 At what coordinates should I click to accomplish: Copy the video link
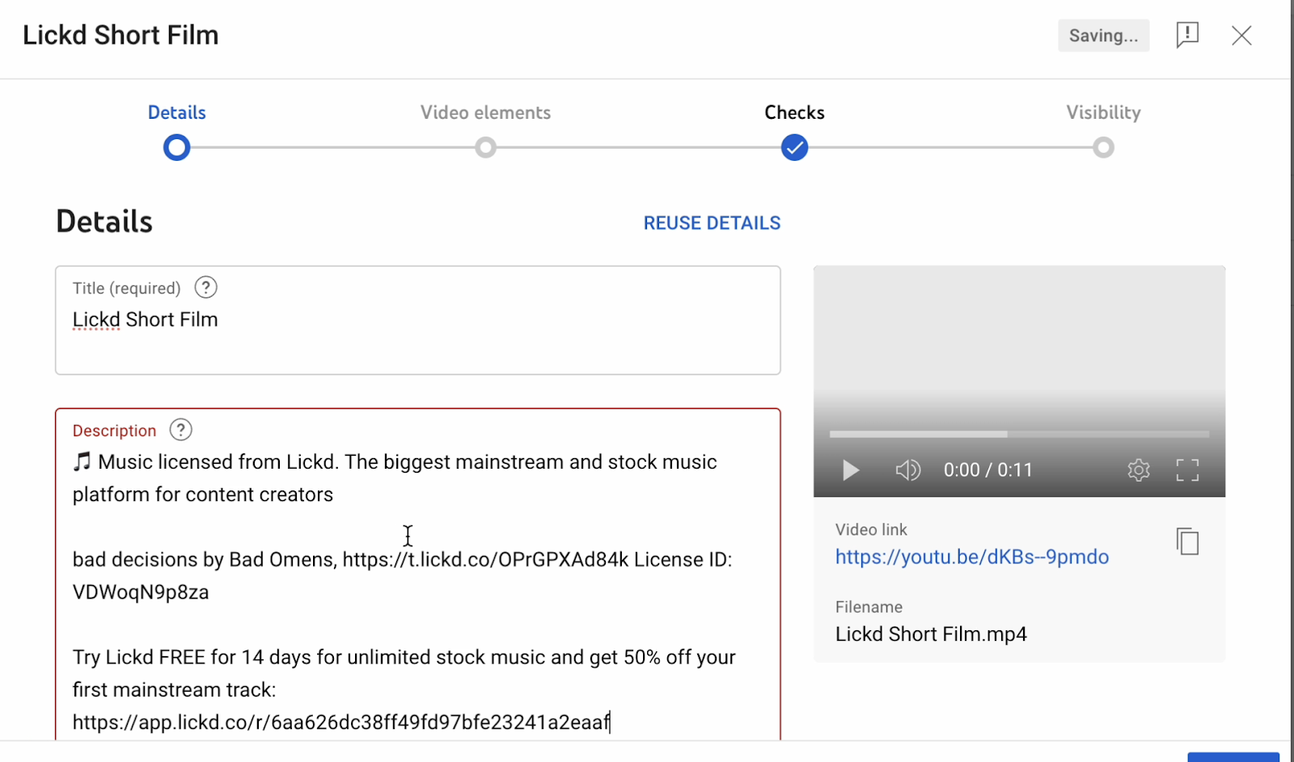point(1187,541)
